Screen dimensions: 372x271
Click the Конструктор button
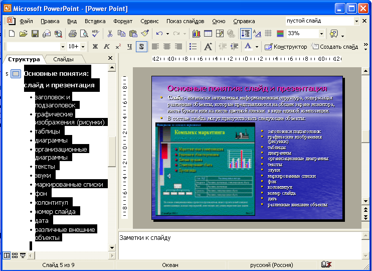point(286,47)
